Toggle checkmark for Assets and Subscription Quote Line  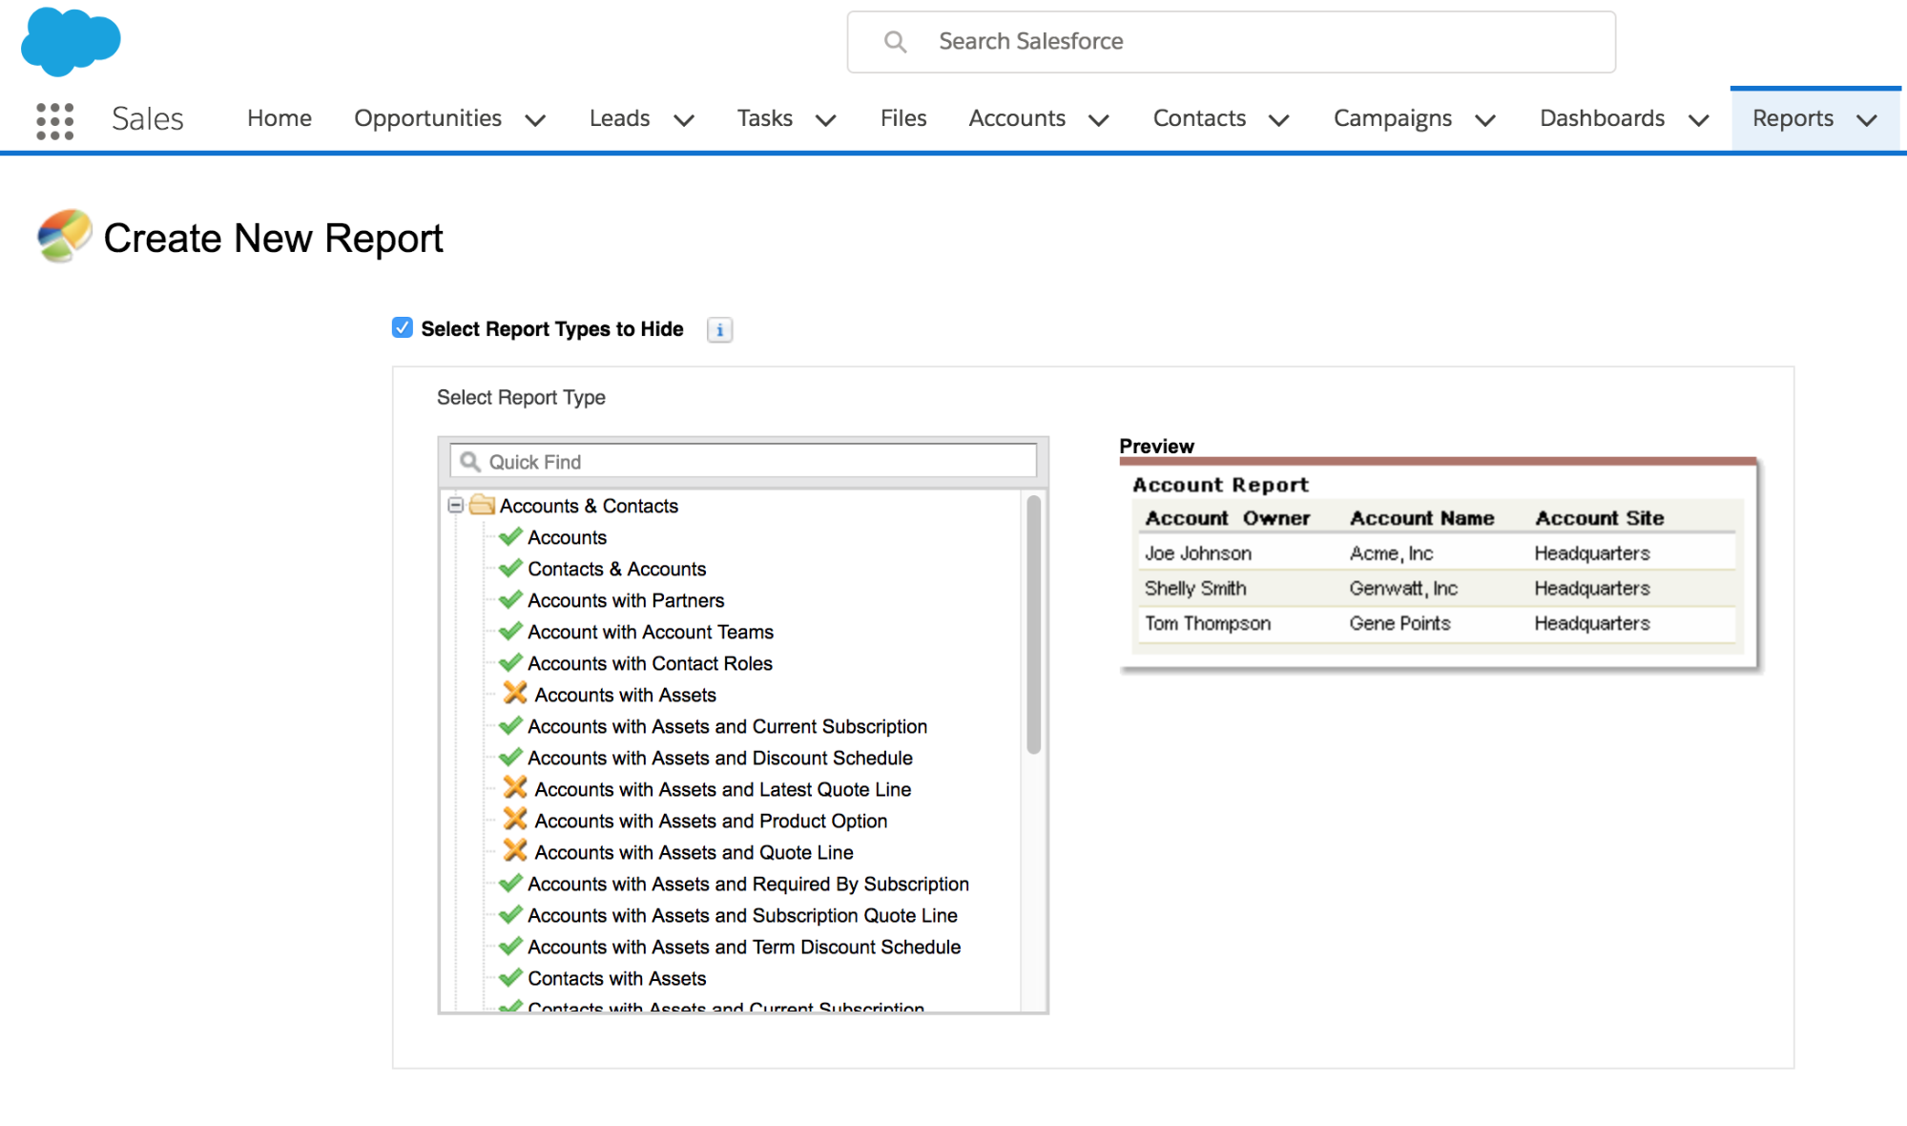510,914
